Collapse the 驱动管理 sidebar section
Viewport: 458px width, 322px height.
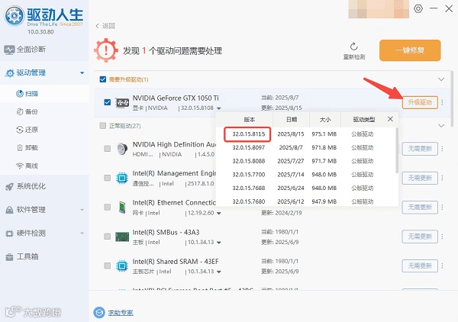coord(82,73)
